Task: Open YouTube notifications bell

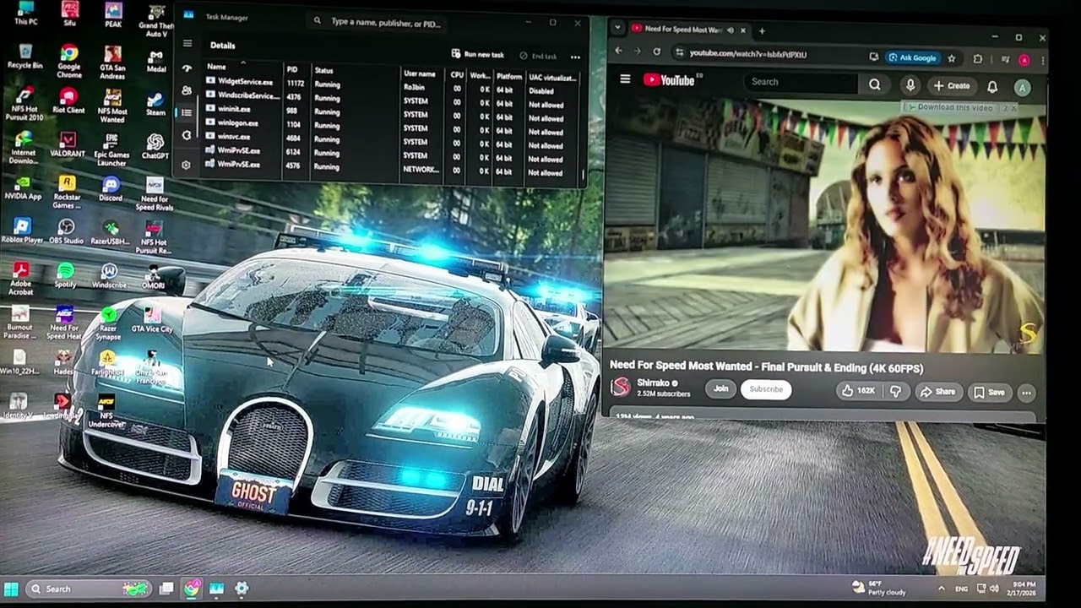Action: point(992,87)
